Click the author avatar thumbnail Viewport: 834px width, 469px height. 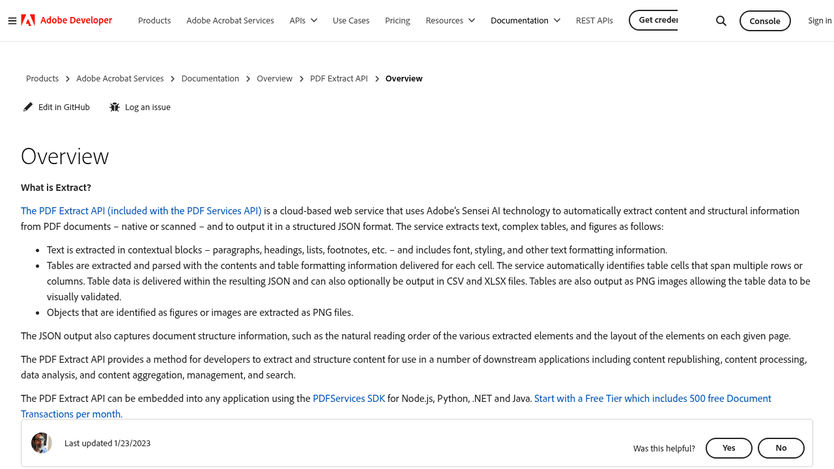(42, 443)
